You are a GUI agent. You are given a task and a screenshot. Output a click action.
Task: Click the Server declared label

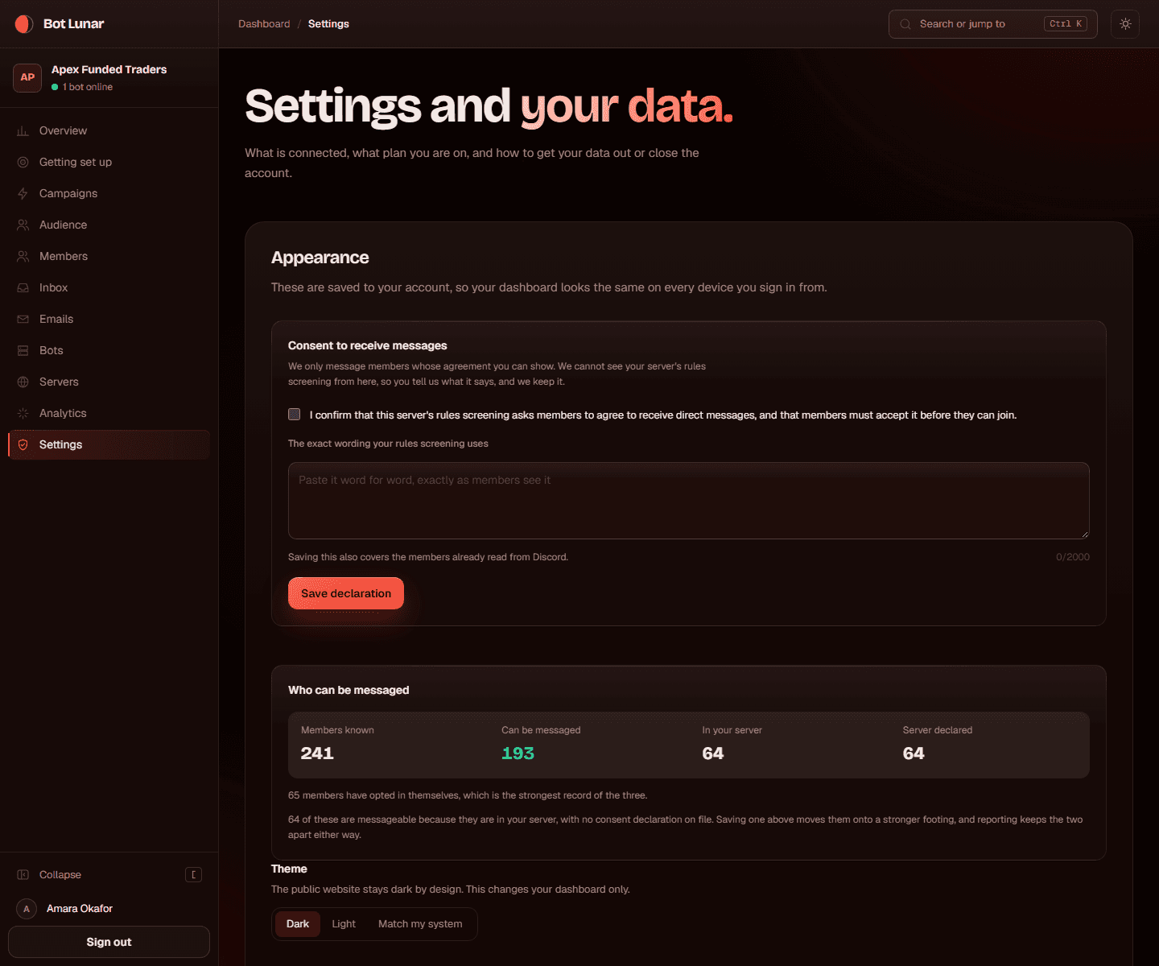[x=938, y=730]
